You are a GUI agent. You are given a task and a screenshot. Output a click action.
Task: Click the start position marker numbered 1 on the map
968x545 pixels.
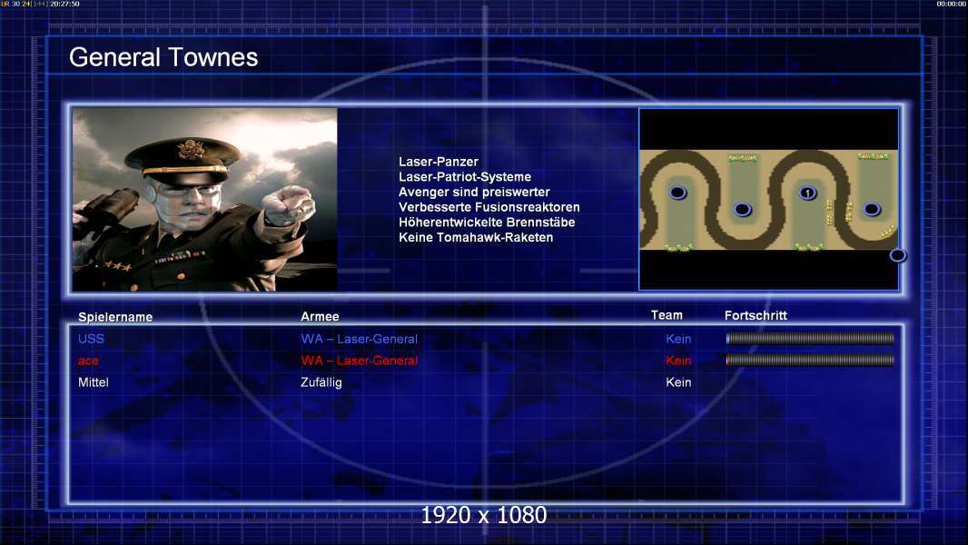click(x=807, y=193)
